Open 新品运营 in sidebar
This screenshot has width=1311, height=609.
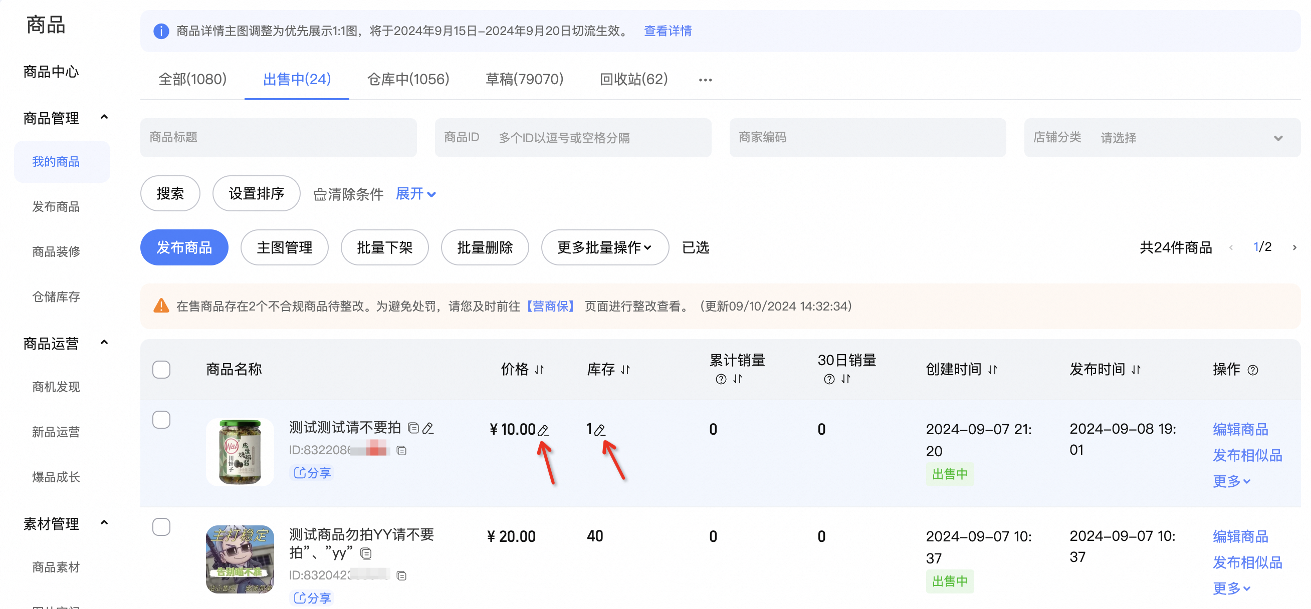click(x=56, y=432)
